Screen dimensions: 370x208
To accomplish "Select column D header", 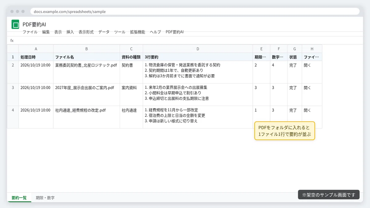I will point(198,49).
